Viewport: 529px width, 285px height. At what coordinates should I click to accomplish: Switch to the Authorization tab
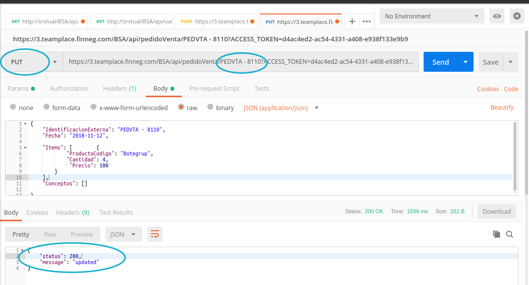pyautogui.click(x=69, y=89)
